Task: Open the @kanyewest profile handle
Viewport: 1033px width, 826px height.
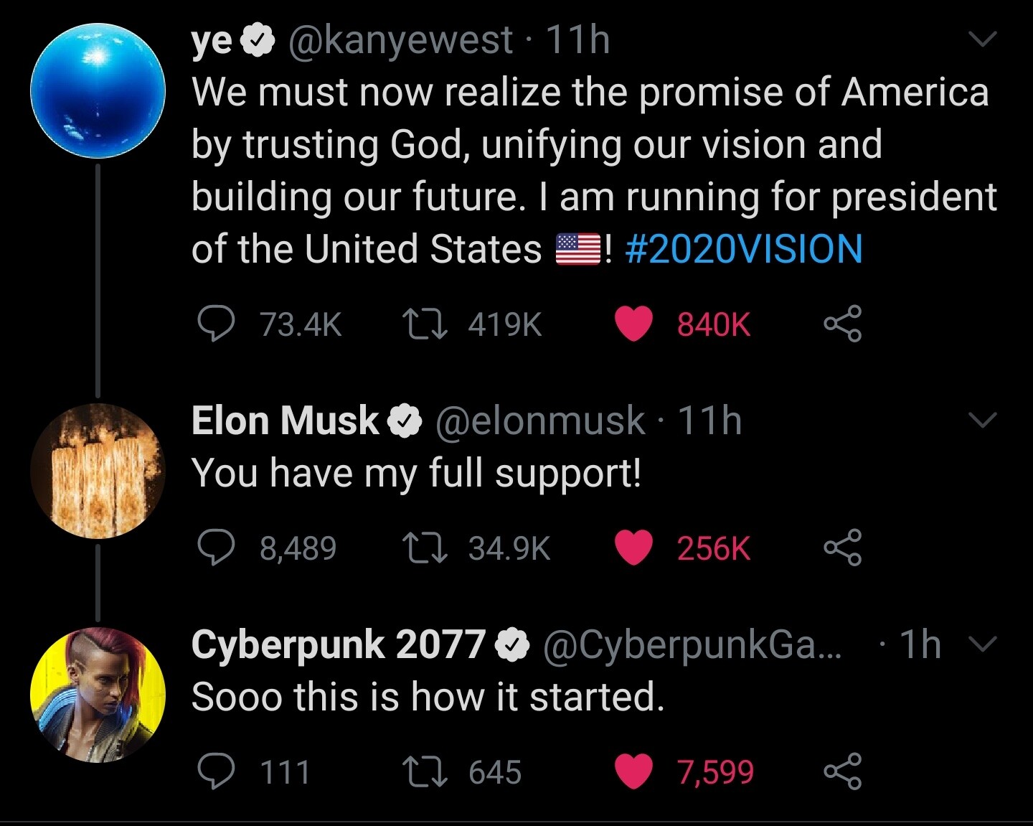Action: click(400, 39)
